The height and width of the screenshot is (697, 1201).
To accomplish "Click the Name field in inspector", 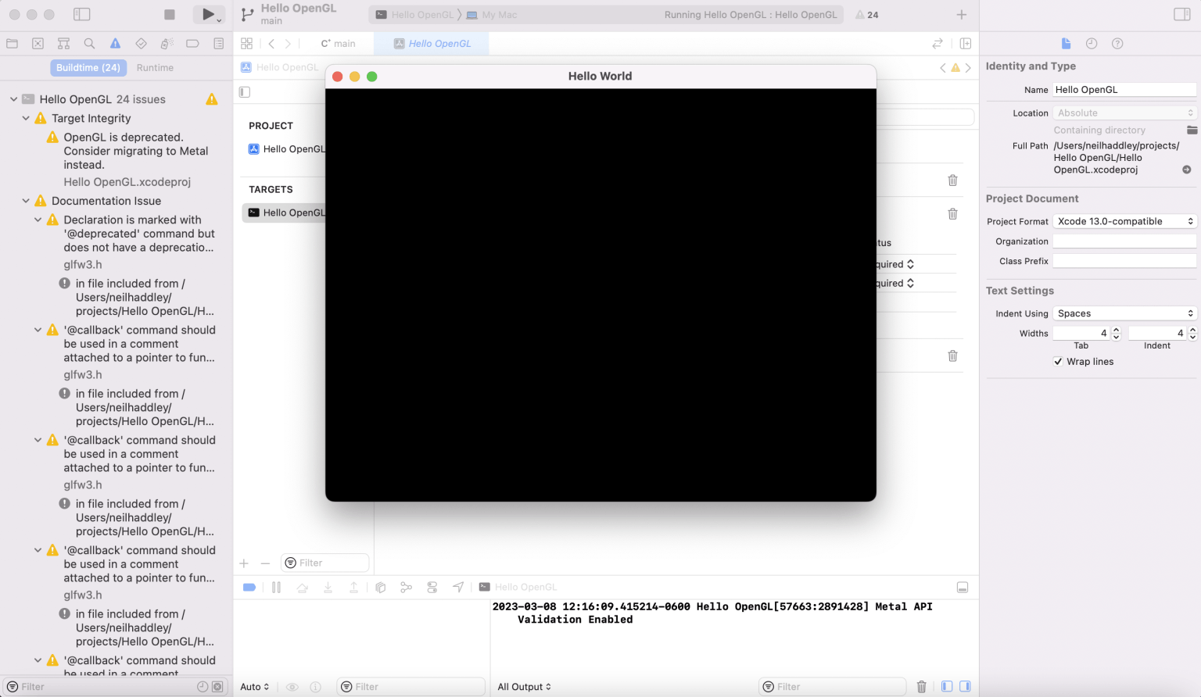I will [1124, 90].
